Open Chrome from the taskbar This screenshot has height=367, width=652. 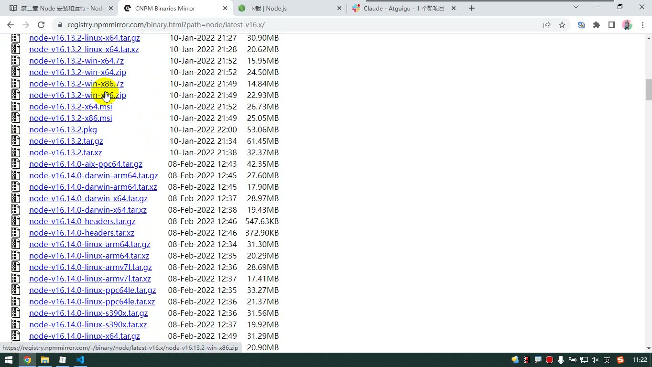27,360
